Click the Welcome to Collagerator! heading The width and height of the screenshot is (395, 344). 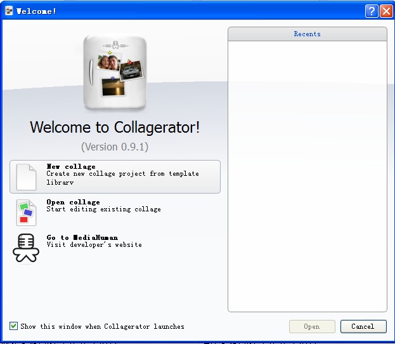(115, 128)
